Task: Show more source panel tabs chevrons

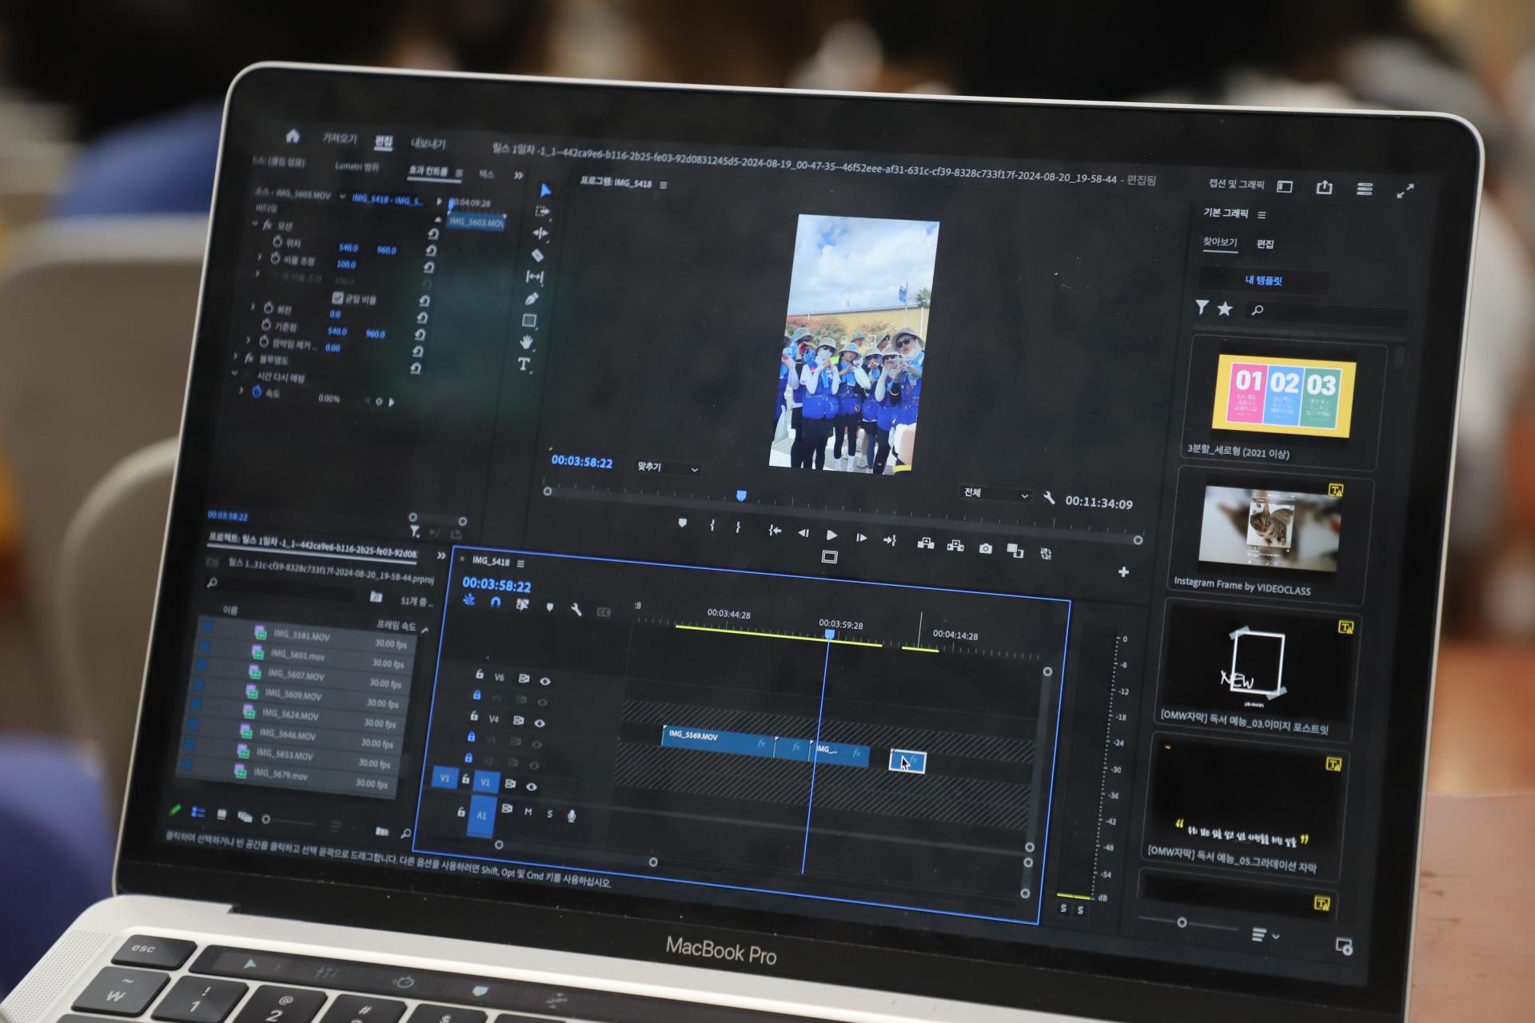Action: pyautogui.click(x=518, y=176)
